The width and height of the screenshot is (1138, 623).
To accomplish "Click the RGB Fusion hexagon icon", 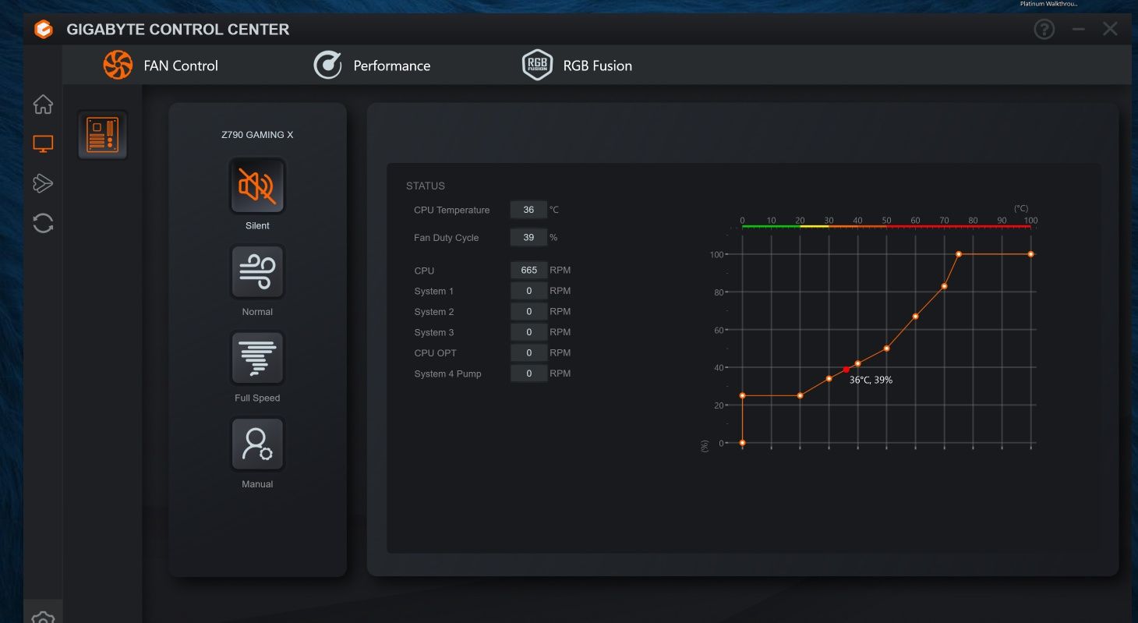I will (x=537, y=65).
